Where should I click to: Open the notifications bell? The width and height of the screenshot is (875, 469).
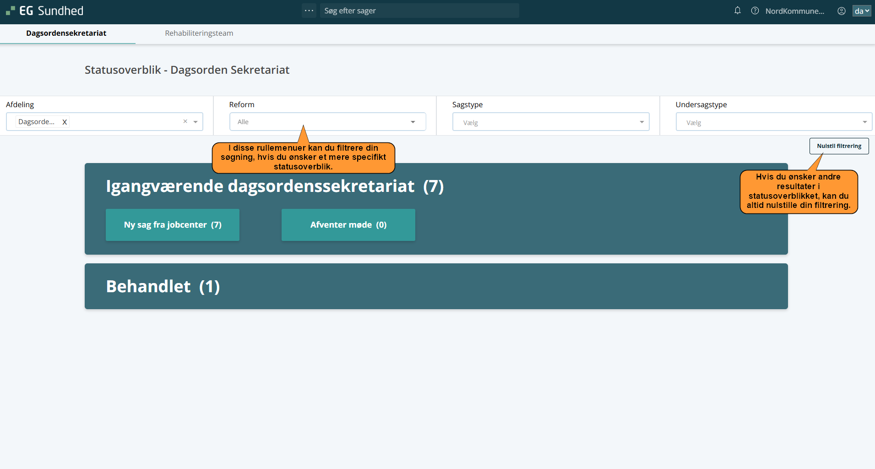(737, 11)
